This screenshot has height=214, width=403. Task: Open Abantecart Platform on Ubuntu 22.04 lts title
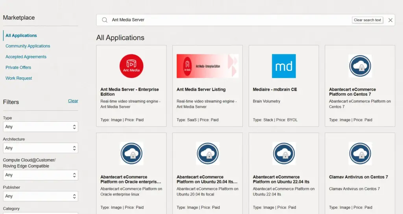[x=281, y=179]
